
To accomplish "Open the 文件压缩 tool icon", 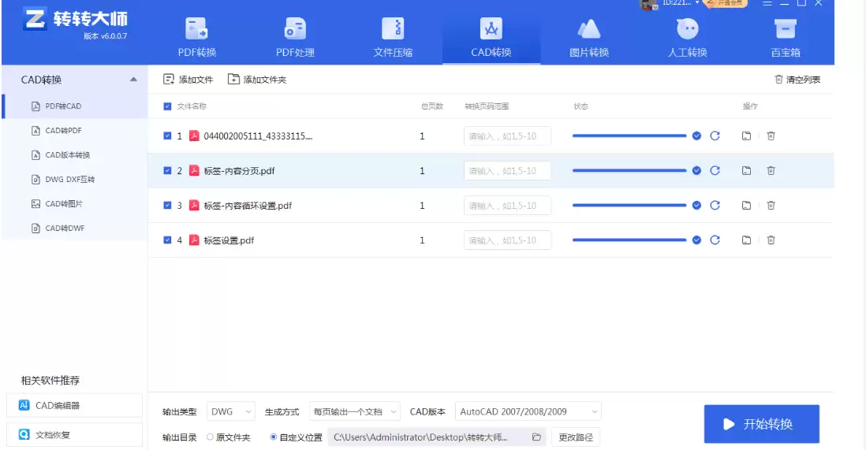I will 393,30.
